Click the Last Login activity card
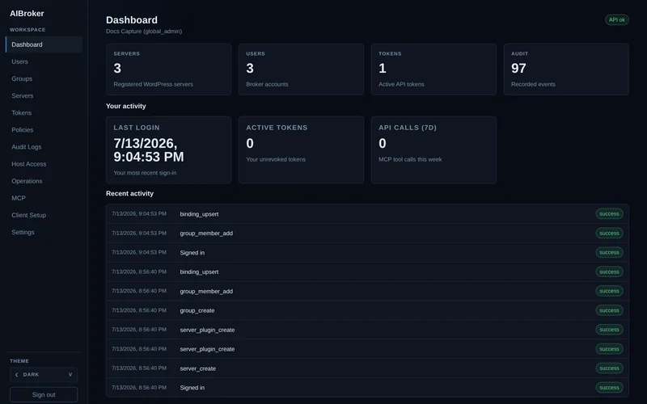The height and width of the screenshot is (404, 647). pyautogui.click(x=168, y=150)
